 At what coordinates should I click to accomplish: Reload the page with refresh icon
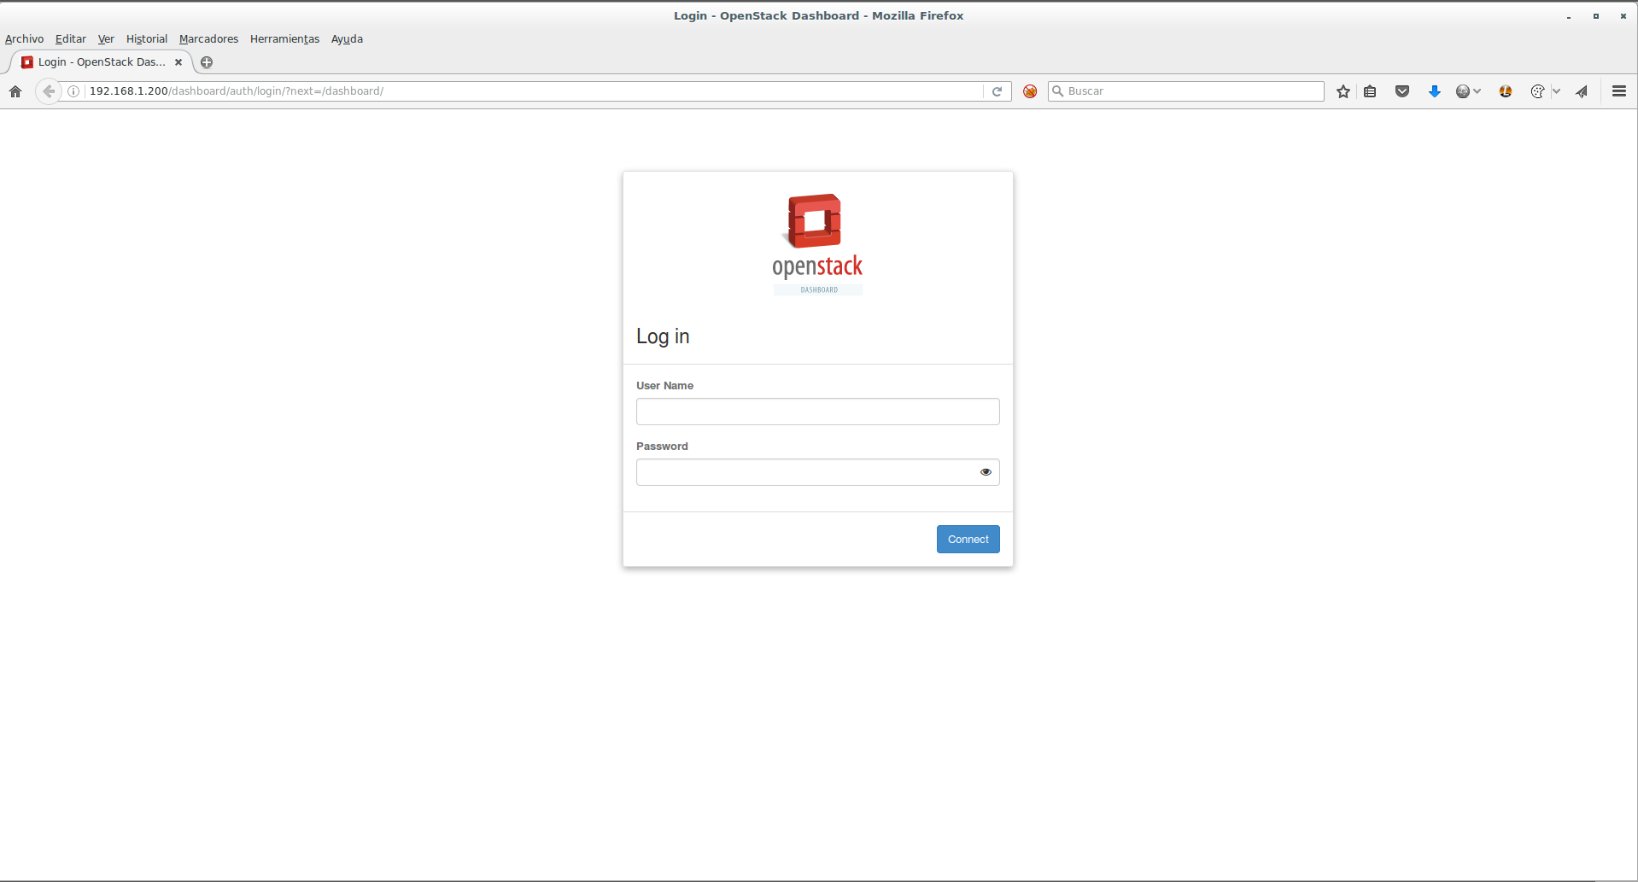[x=997, y=91]
